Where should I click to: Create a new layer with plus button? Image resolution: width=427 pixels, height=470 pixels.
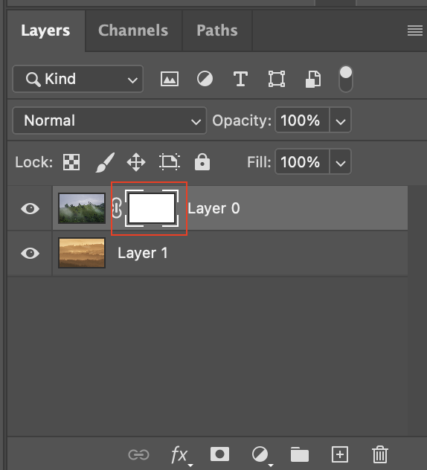point(340,454)
